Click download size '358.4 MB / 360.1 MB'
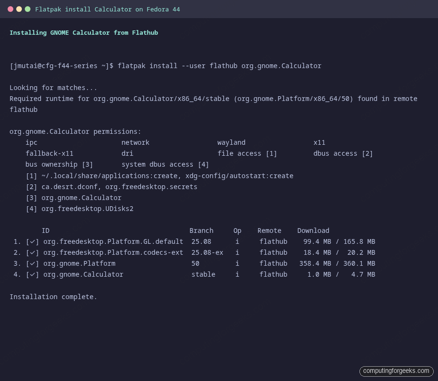This screenshot has width=438, height=381. point(337,263)
